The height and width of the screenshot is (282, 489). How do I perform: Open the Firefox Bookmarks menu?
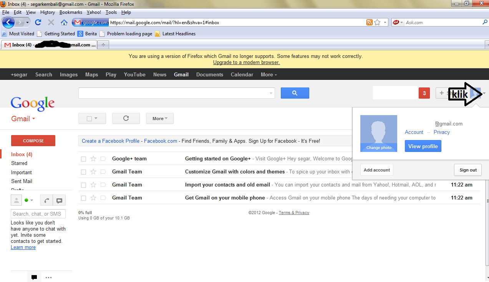pos(71,12)
